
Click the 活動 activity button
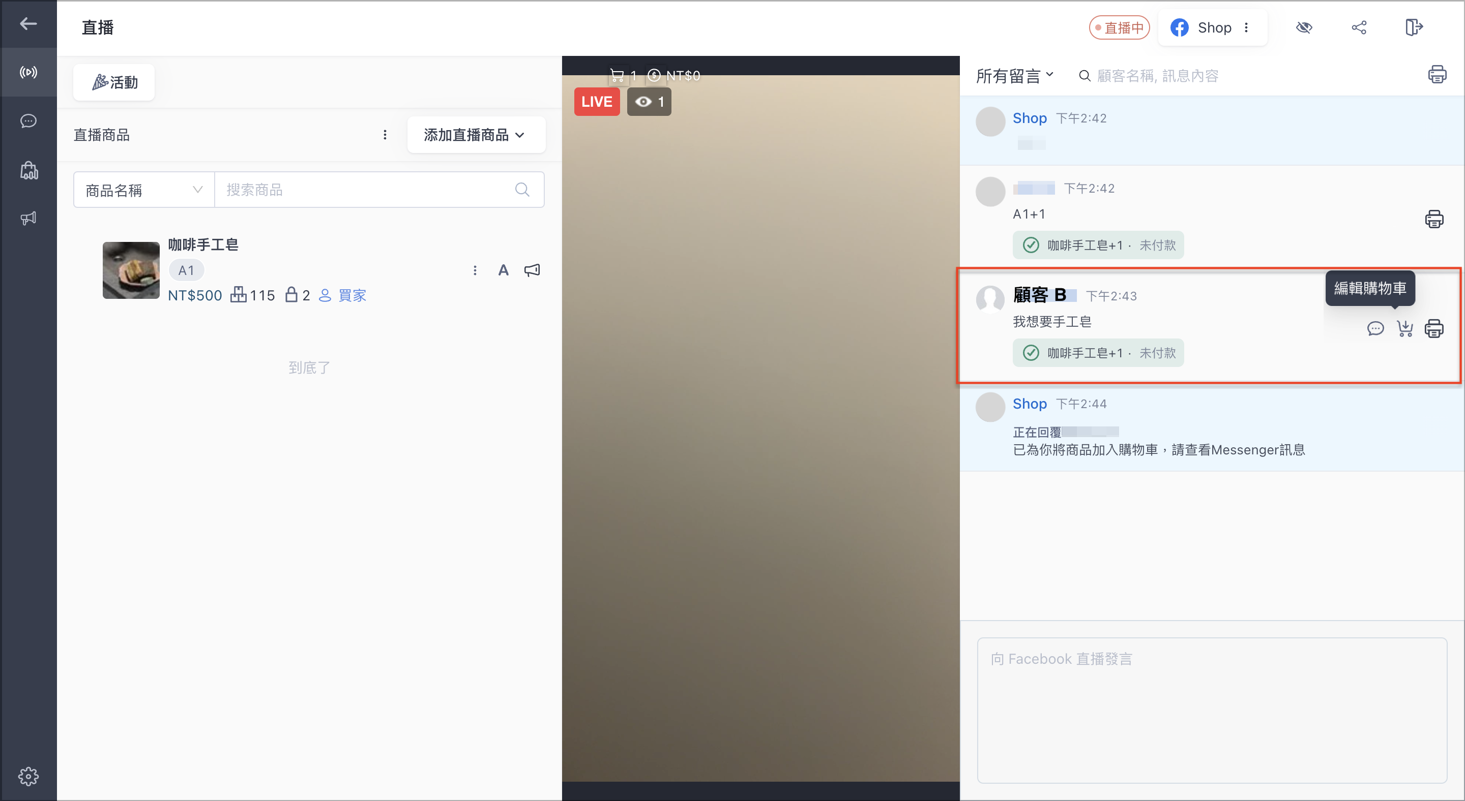[114, 82]
